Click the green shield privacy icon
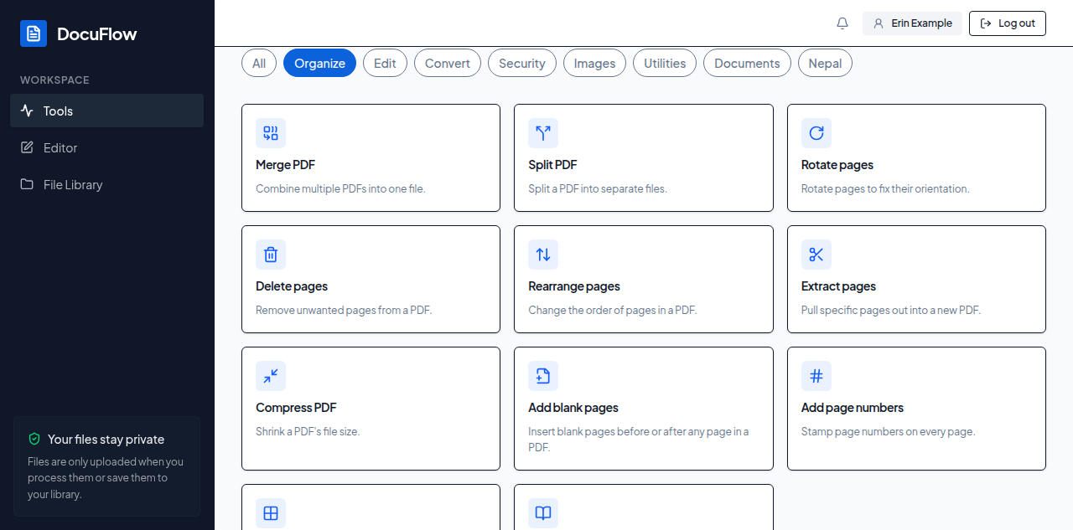Screen dimensions: 1073x530 coord(34,439)
